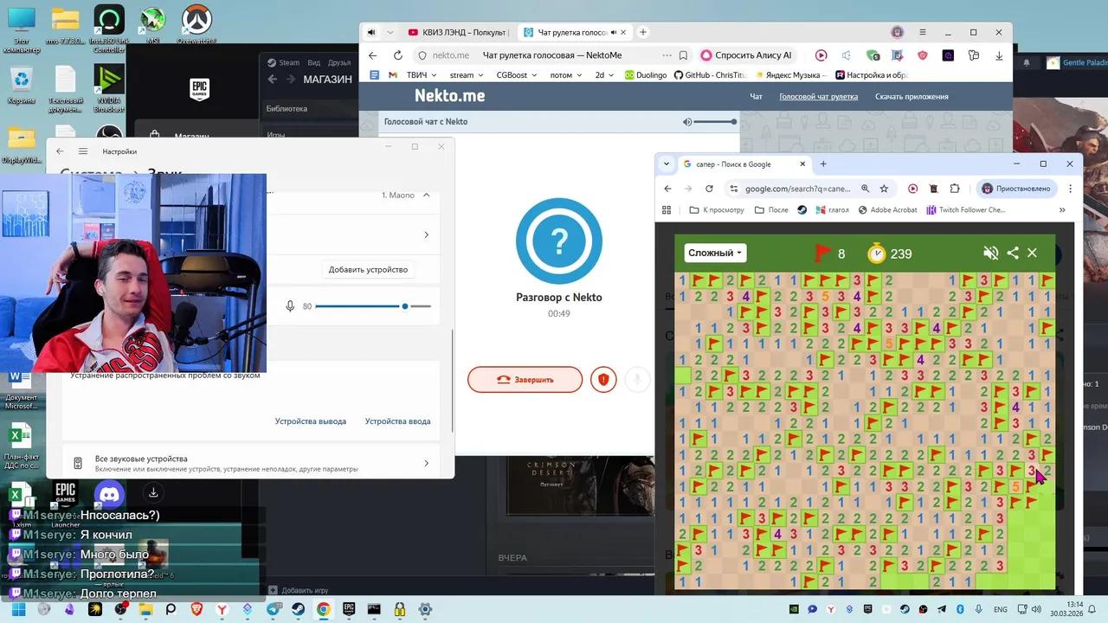The image size is (1108, 623).
Task: Open Yandex Browser downloads icon
Action: [999, 55]
